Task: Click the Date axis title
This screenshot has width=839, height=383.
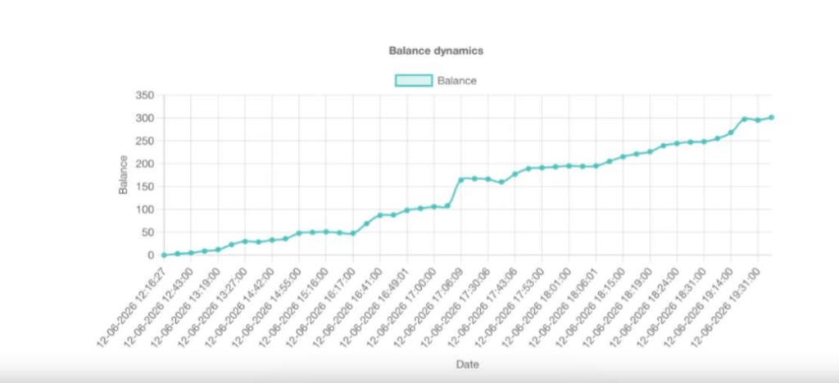Action: coord(468,365)
